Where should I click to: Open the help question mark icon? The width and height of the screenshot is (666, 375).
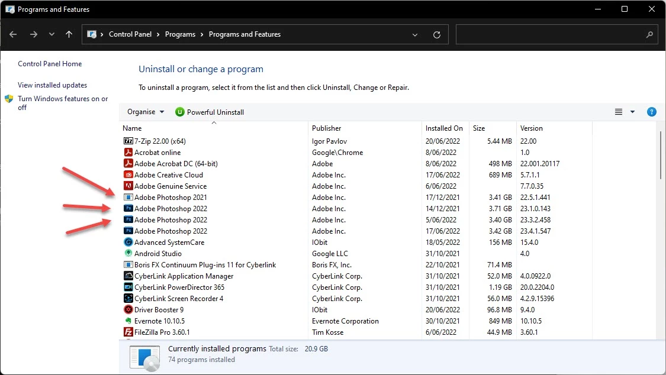(652, 112)
